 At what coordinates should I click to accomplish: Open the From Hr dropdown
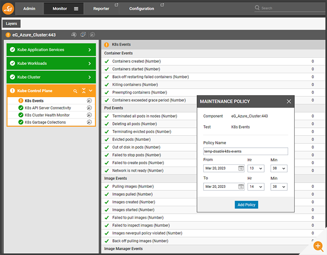pyautogui.click(x=256, y=168)
